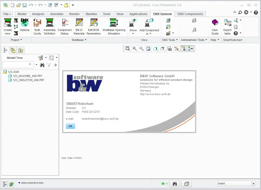Image resolution: width=261 pixels, height=190 pixels.
Task: Switch to the Model tab
Action: [22, 14]
